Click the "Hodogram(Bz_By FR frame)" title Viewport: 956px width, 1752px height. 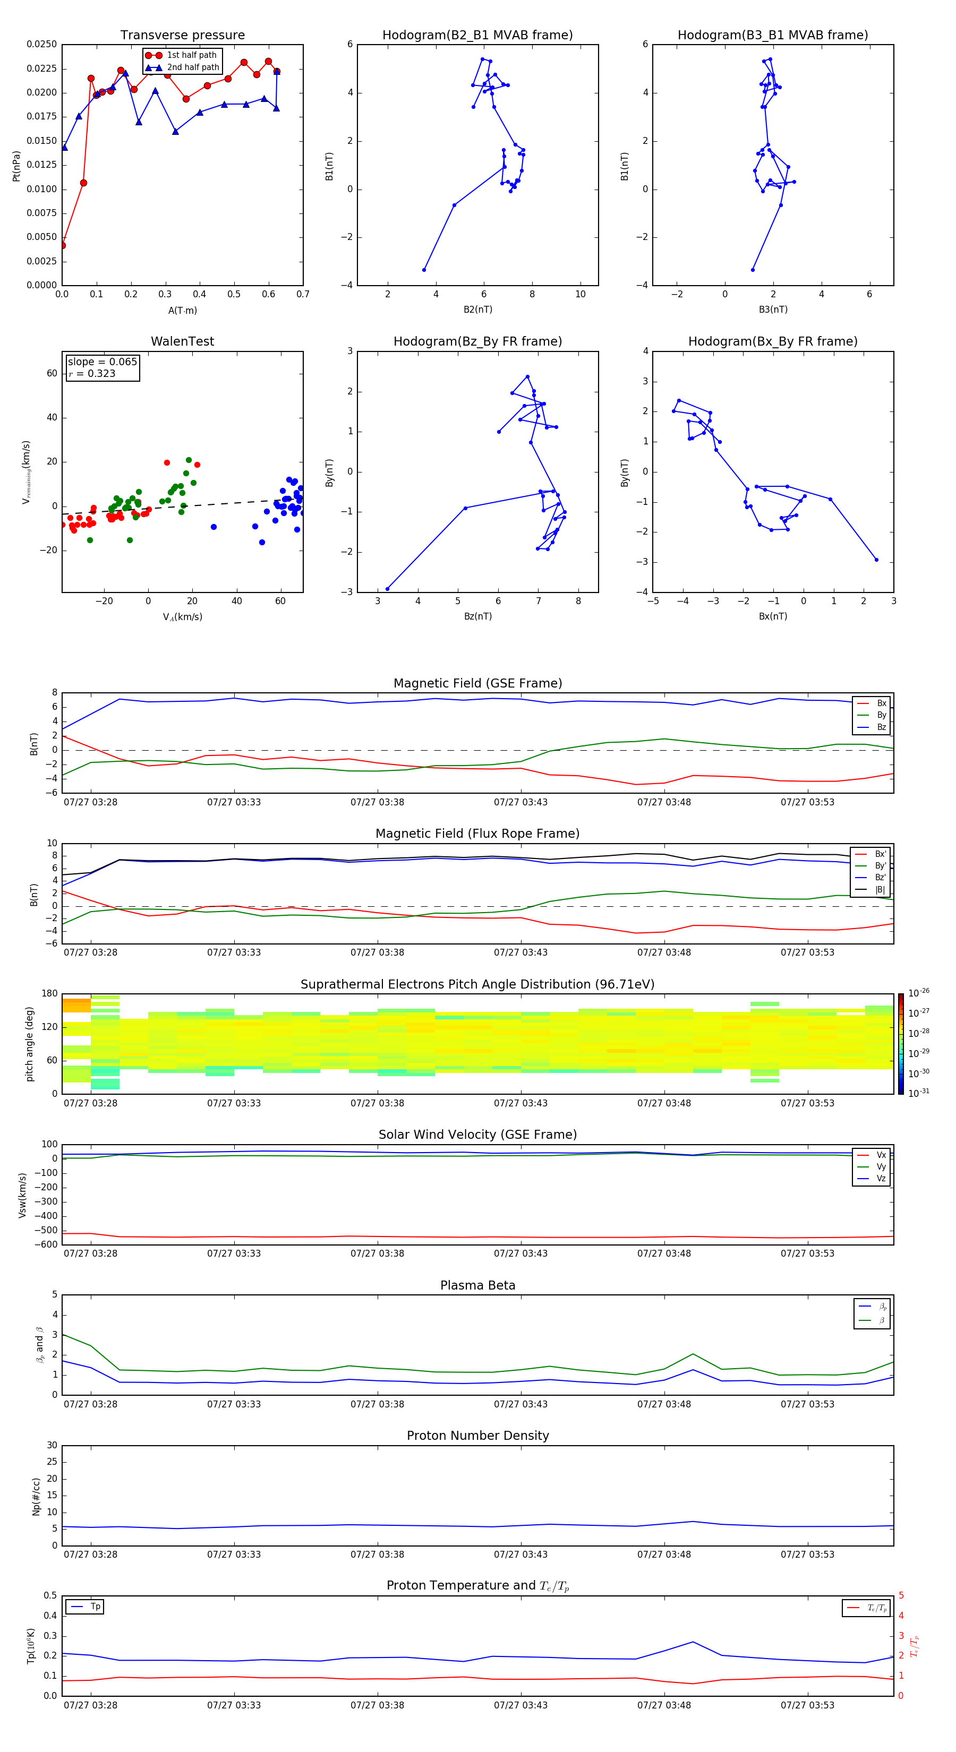[x=477, y=341]
